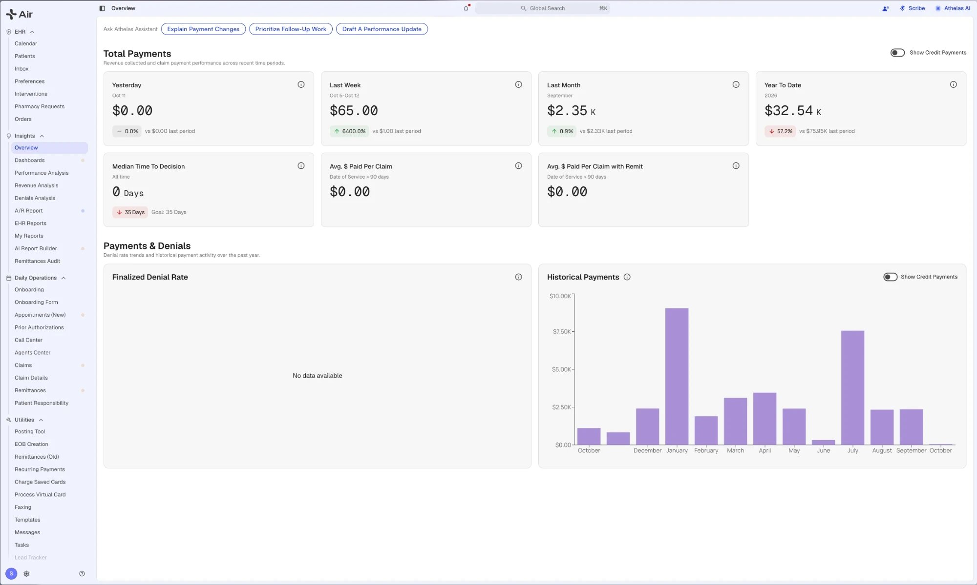Click Prioritize Follow-Up Work
The width and height of the screenshot is (977, 585).
point(291,29)
